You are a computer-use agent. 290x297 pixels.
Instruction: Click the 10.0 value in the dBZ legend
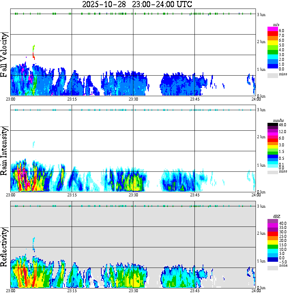[283, 249]
